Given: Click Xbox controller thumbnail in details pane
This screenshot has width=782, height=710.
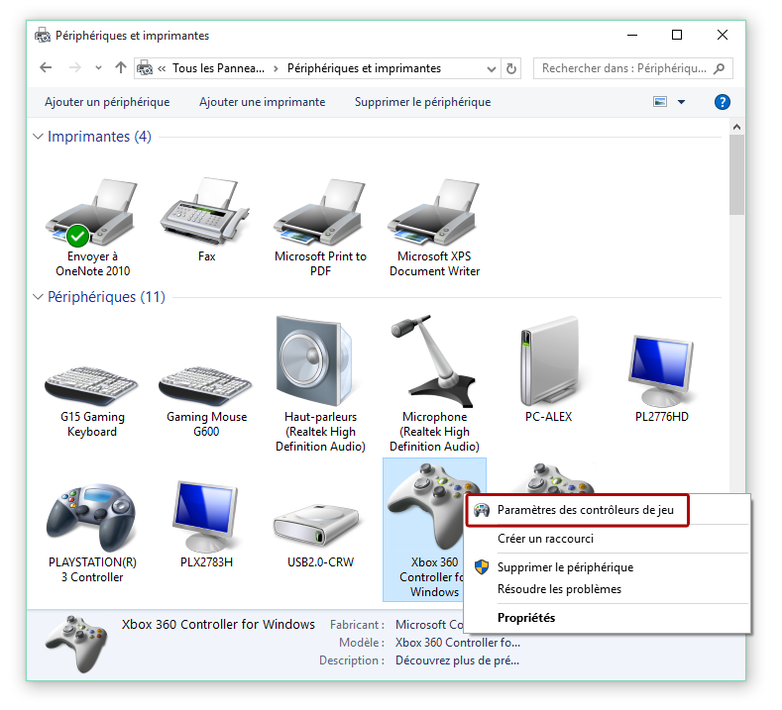Looking at the screenshot, I should pos(76,645).
